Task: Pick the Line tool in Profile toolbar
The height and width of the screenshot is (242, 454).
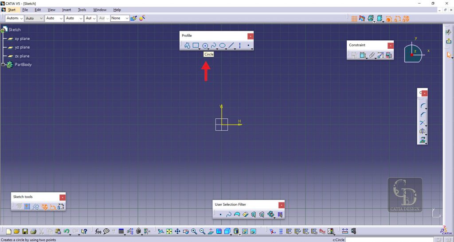Action: (x=231, y=46)
